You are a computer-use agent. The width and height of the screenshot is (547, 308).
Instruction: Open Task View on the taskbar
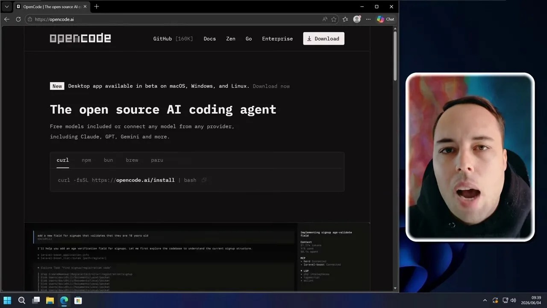[x=36, y=300]
